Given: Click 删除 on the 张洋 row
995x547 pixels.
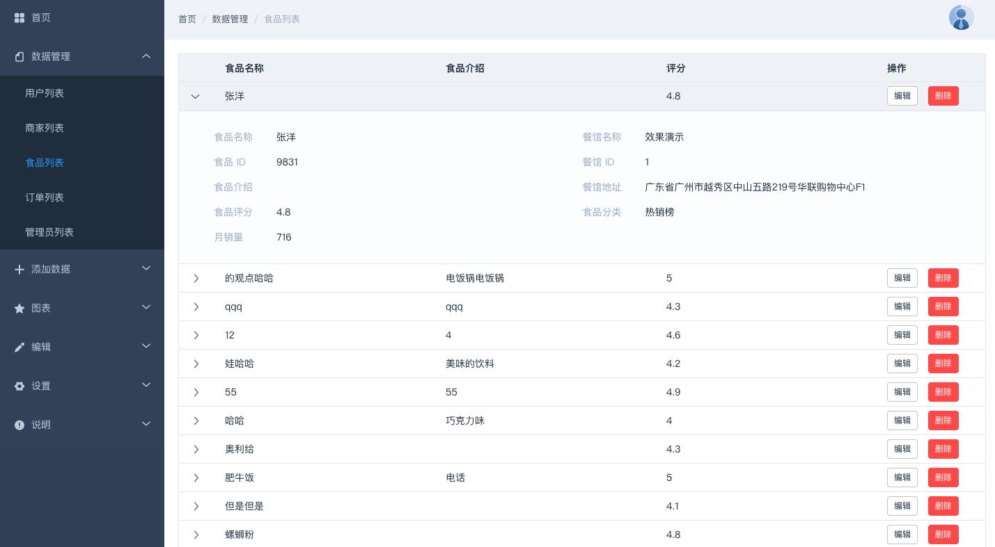Looking at the screenshot, I should [x=943, y=96].
